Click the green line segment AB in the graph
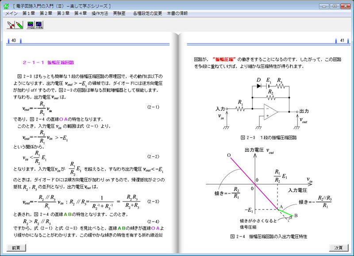Screen dimensions: 354x256 click(285, 213)
